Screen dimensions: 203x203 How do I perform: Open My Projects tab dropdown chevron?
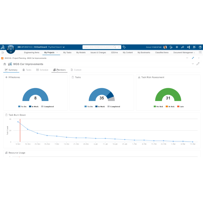point(57,53)
